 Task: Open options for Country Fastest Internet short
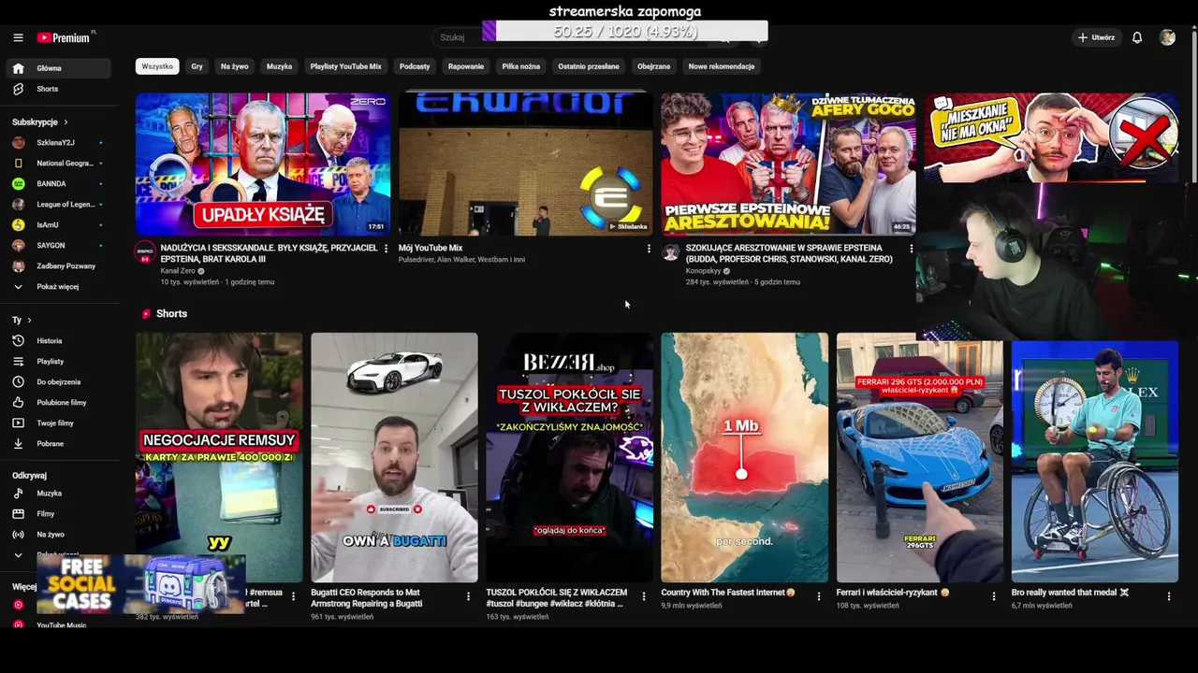click(x=818, y=596)
